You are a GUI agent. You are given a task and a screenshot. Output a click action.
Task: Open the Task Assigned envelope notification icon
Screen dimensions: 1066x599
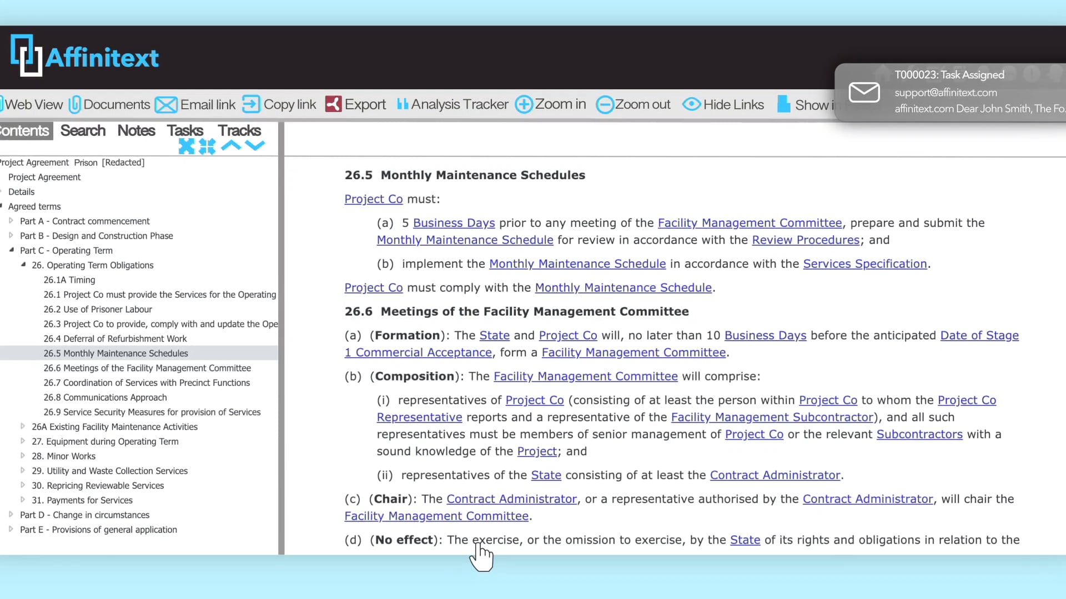tap(864, 92)
